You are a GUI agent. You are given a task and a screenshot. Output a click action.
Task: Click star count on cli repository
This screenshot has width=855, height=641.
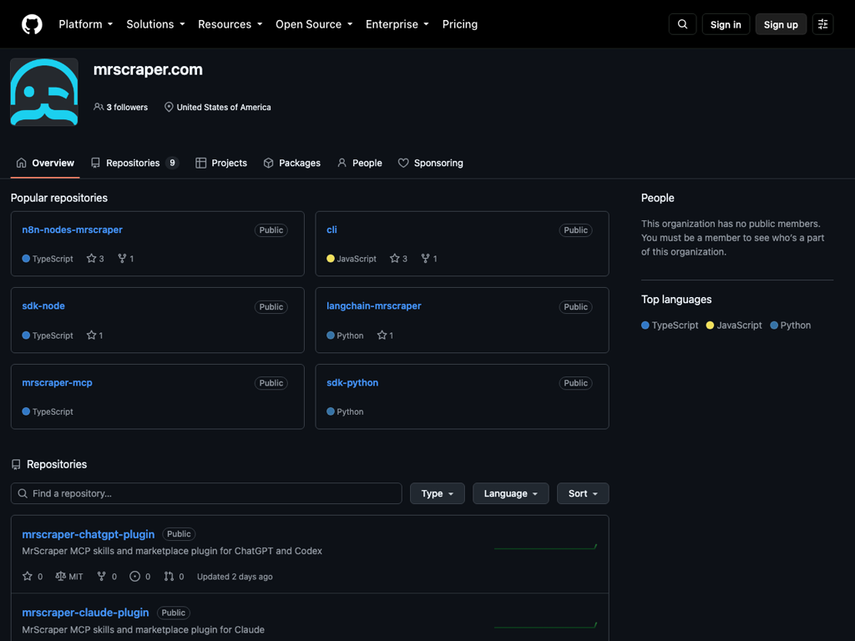pos(398,259)
